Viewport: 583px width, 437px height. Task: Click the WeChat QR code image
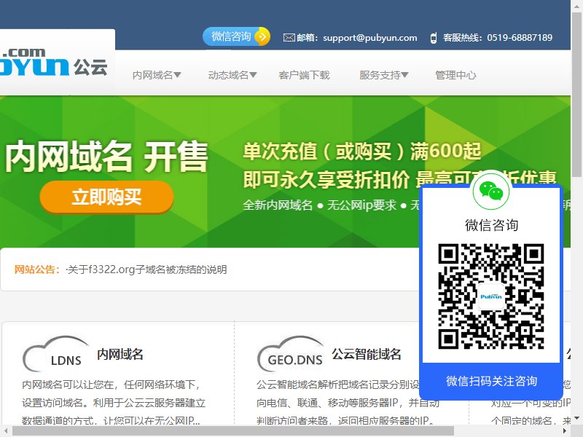(491, 296)
